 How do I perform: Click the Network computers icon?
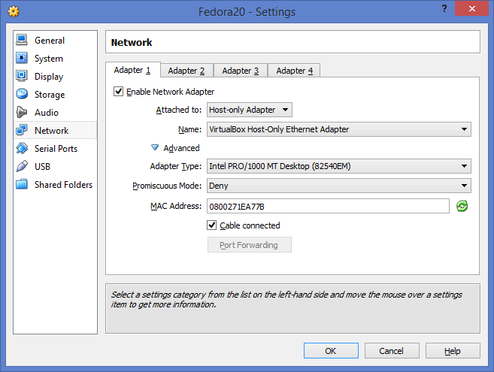[x=22, y=130]
